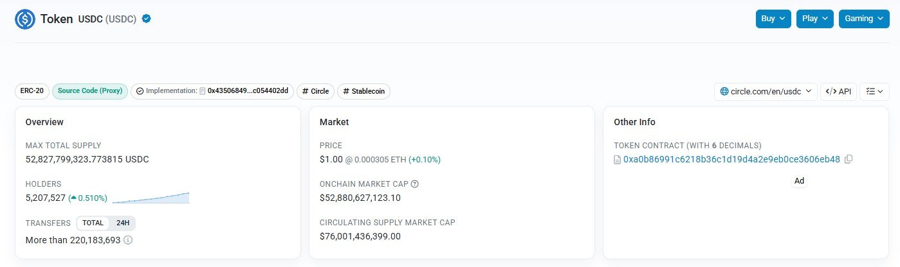Click the holders trend sparkline chart
This screenshot has width=900, height=267.
[x=151, y=198]
